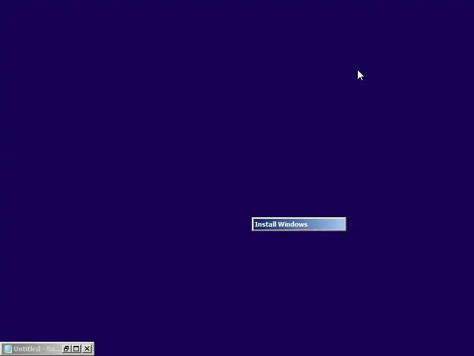
Task: Maximize the minimized Untitled Notepad window
Action: point(76,349)
